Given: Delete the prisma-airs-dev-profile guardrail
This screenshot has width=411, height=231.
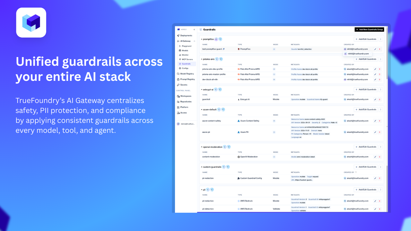Looking at the screenshot, I should coord(380,69).
